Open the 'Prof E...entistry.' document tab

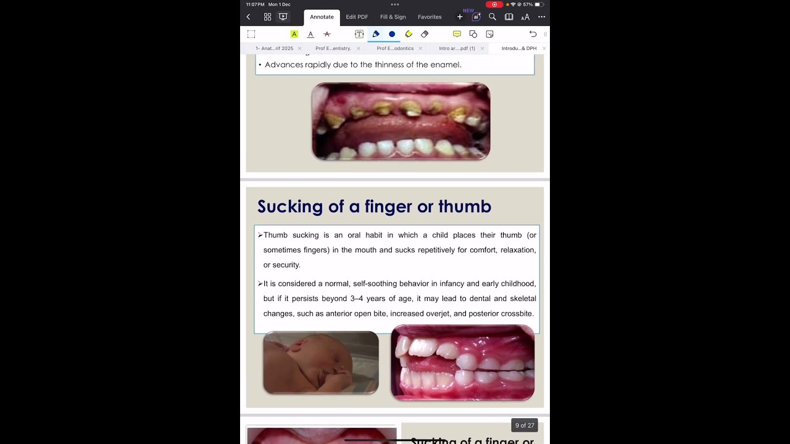333,48
